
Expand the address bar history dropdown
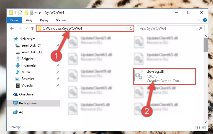pyautogui.click(x=125, y=28)
